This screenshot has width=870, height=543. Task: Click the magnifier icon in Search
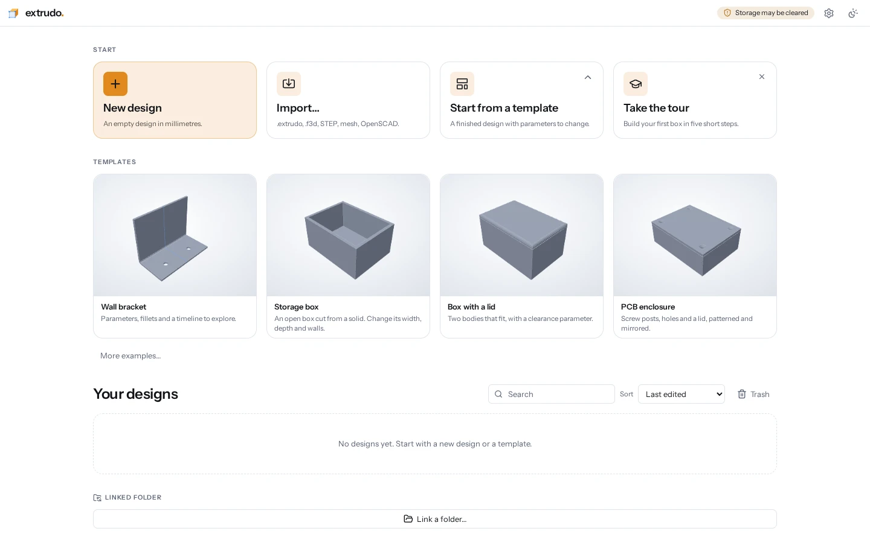498,394
